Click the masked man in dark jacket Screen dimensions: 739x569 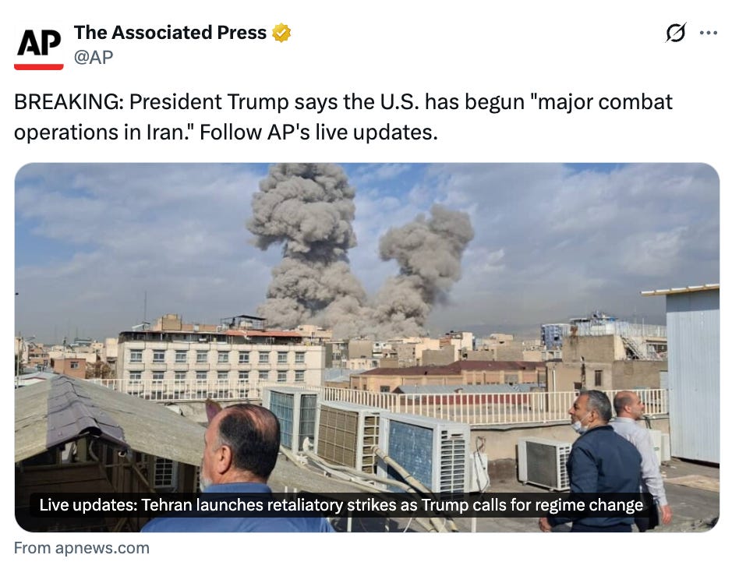click(x=599, y=461)
